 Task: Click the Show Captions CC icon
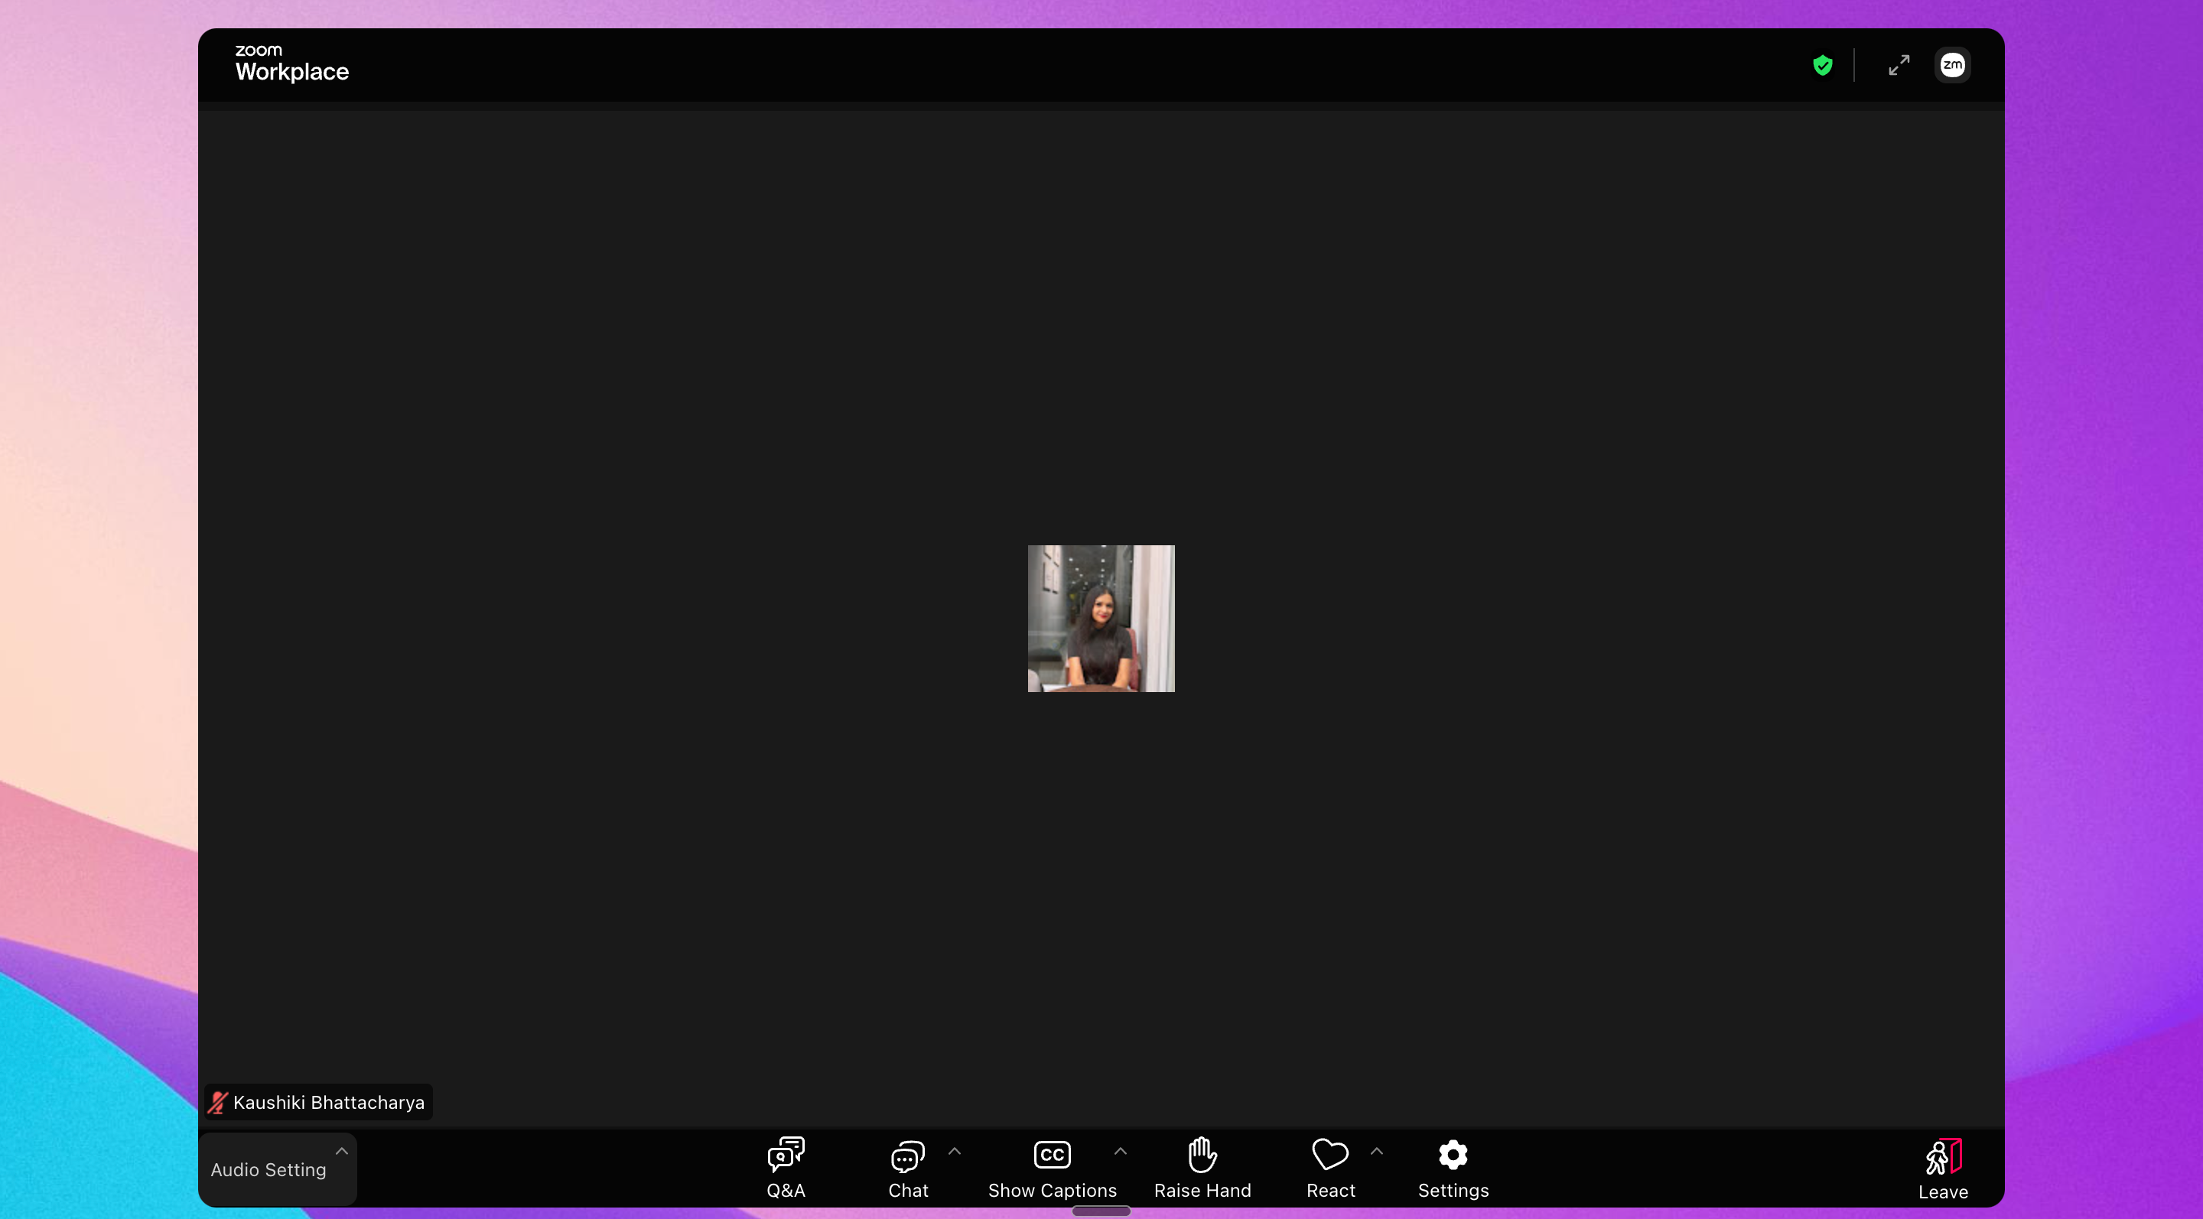tap(1052, 1154)
